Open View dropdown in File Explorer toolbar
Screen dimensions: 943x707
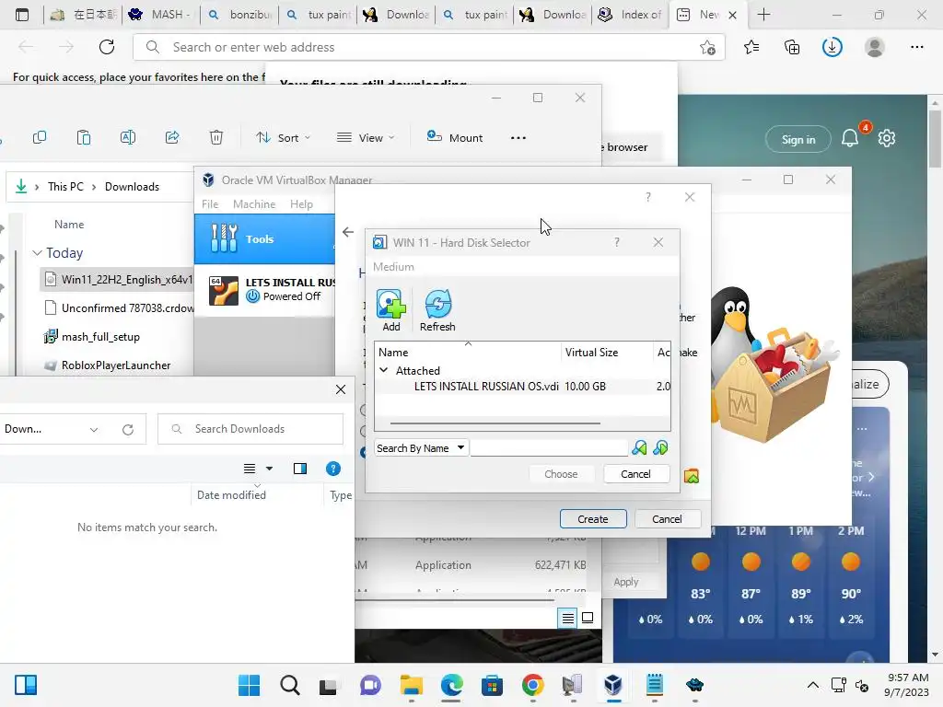pyautogui.click(x=366, y=138)
